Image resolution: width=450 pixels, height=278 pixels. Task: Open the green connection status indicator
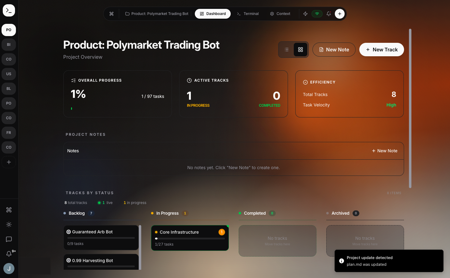[317, 13]
